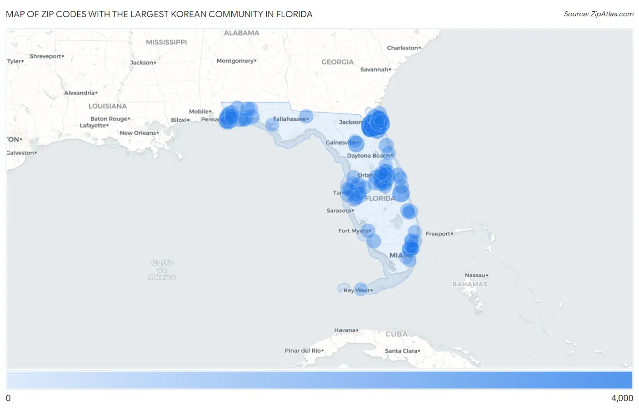Screen dimensions: 639x408
Task: Click the BAHAMAS label
Action: tap(470, 285)
